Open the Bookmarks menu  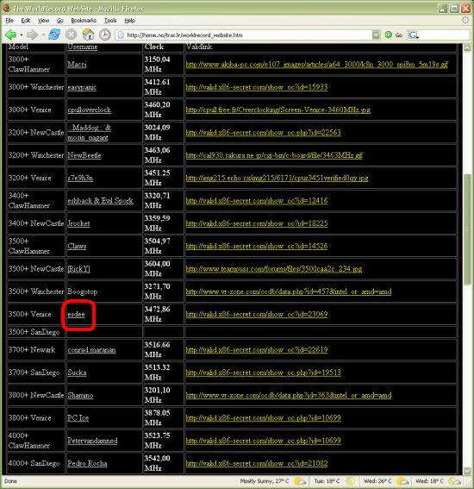click(84, 21)
